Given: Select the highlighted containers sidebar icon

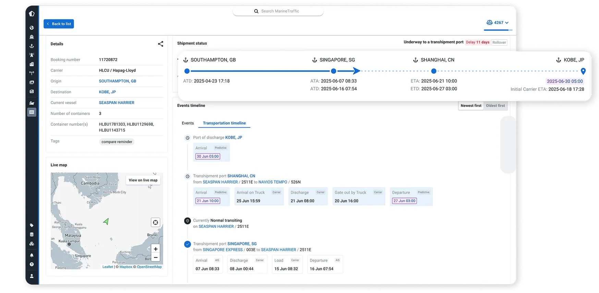Looking at the screenshot, I should tap(32, 112).
